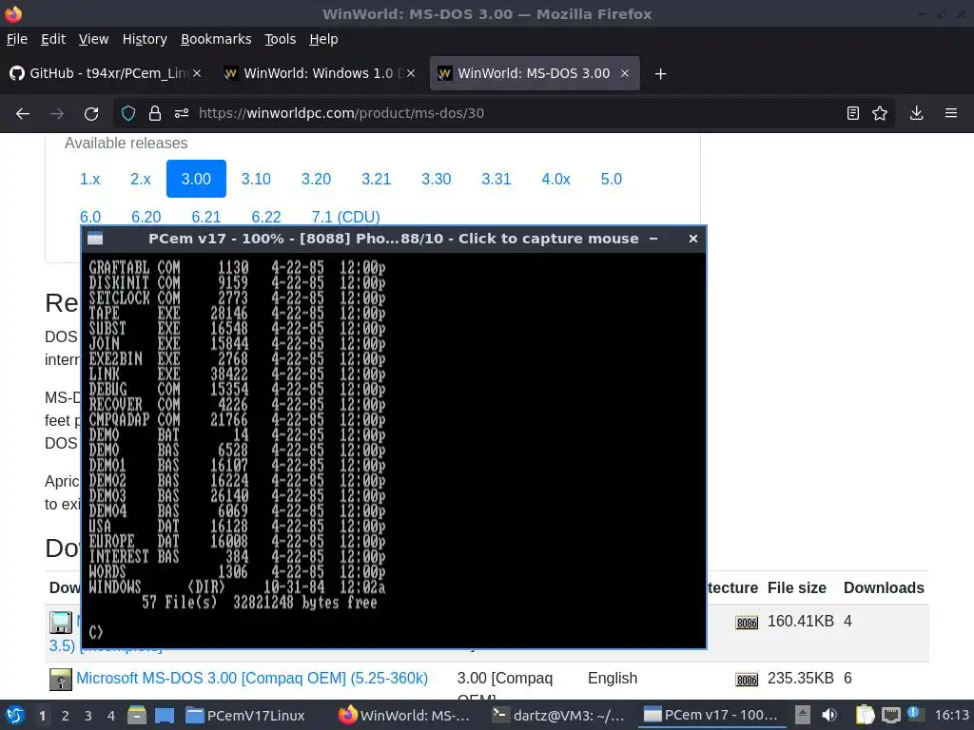Select the 2.x release link
This screenshot has width=974, height=730.
point(141,179)
